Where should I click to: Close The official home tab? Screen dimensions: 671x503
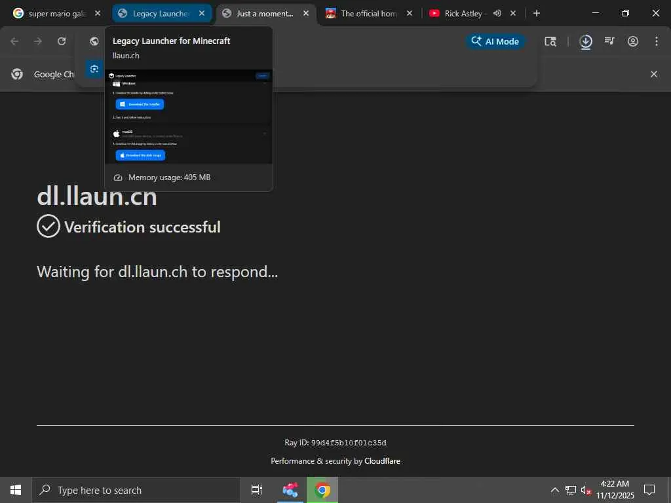[410, 13]
